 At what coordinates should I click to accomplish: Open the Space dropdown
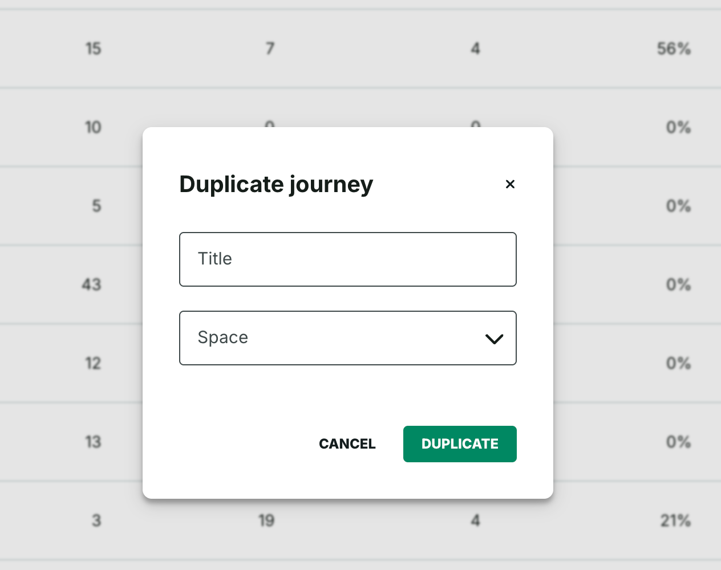click(x=337, y=338)
